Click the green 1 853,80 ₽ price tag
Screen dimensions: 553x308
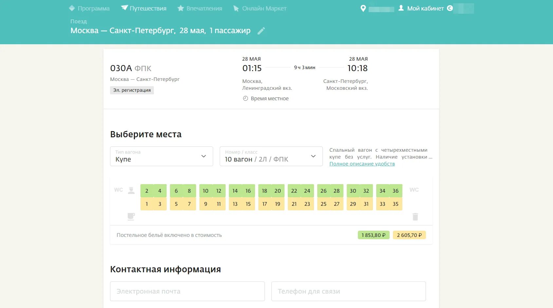click(374, 235)
